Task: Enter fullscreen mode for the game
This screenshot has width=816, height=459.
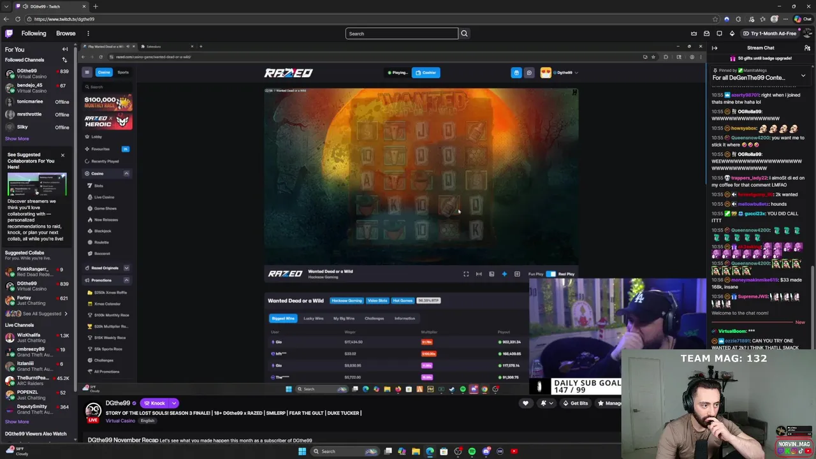Action: [466, 274]
